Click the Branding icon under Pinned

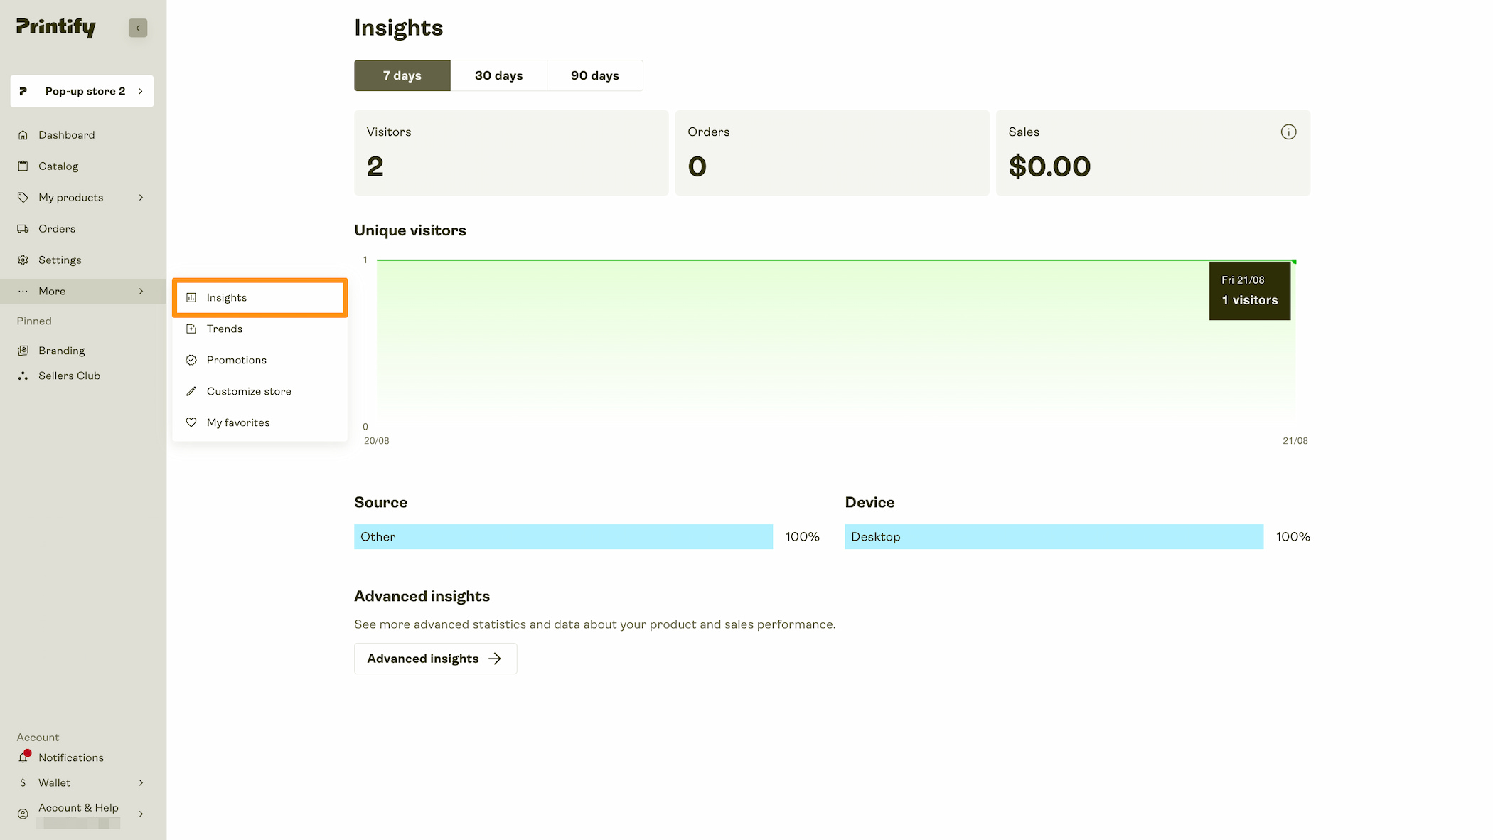pos(23,351)
